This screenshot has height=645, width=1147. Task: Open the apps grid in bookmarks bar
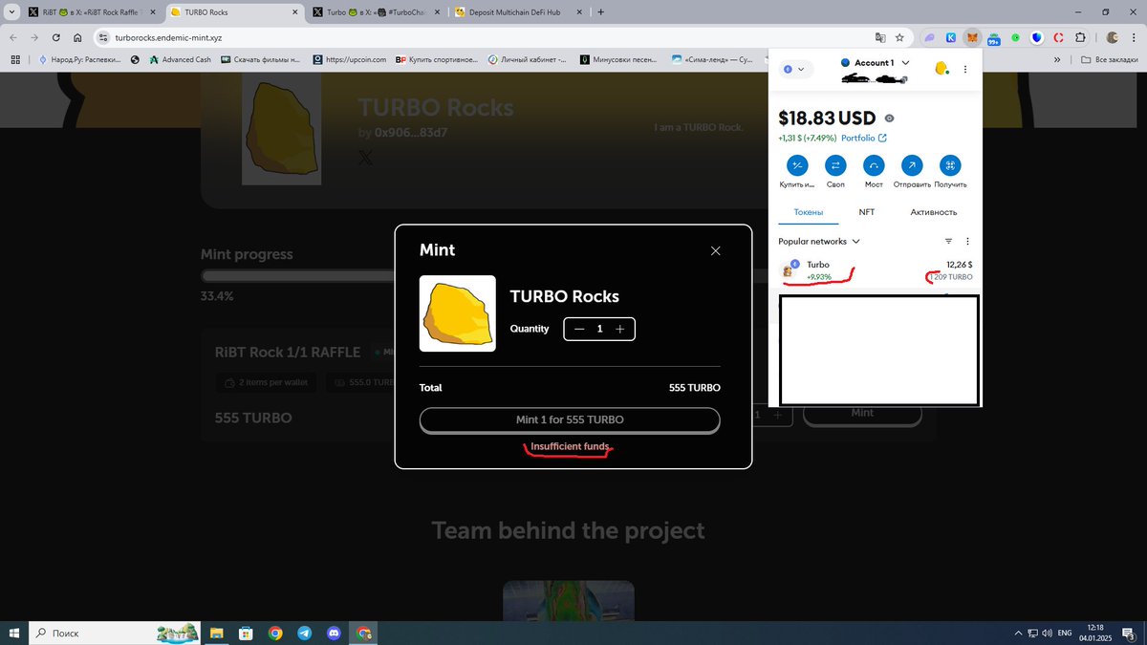tap(14, 59)
